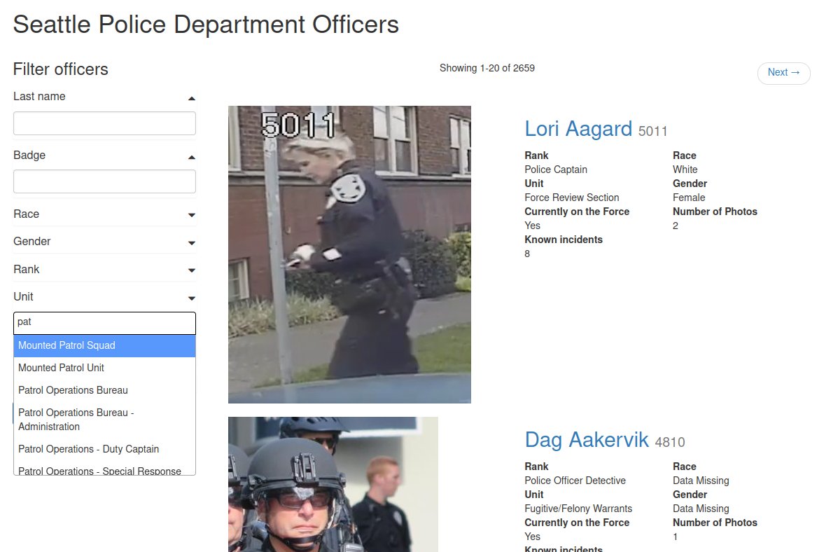Pick Patrol Operations - Duty Captain option
The width and height of the screenshot is (838, 552).
pyautogui.click(x=105, y=449)
